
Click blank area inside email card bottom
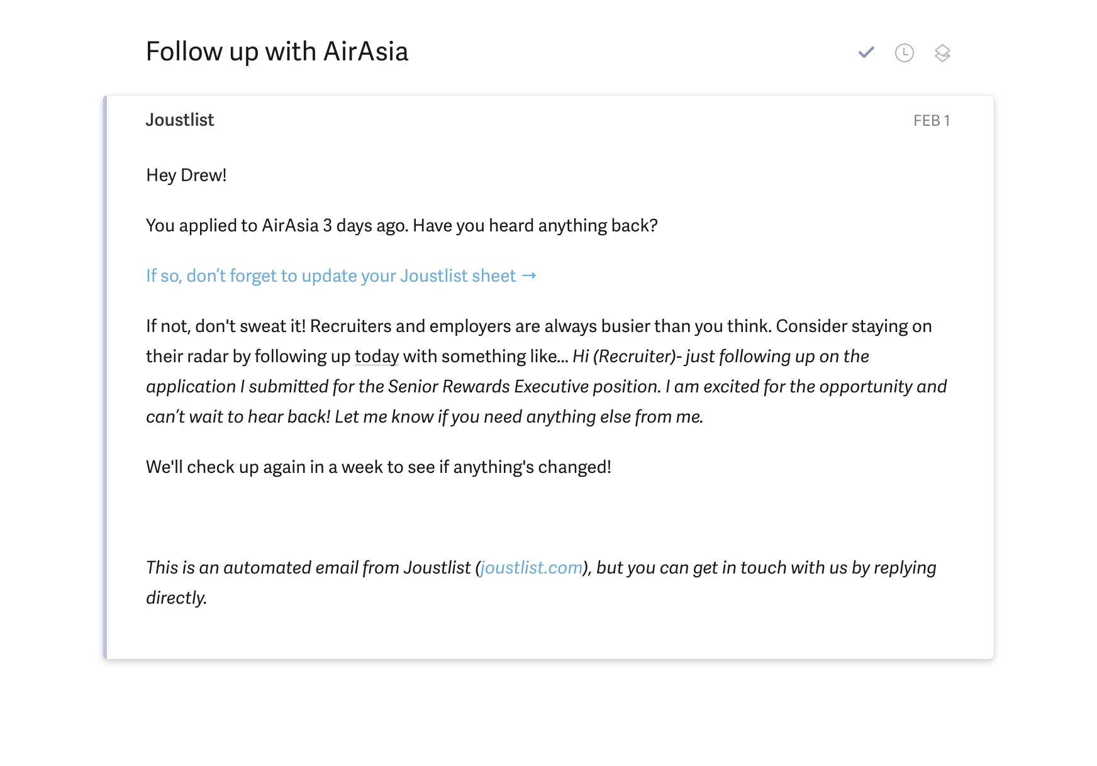[547, 635]
